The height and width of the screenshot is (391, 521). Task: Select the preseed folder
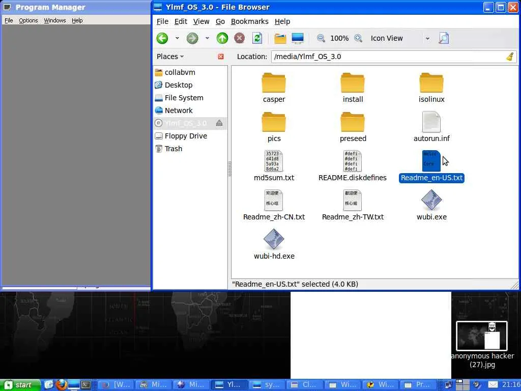coord(353,126)
